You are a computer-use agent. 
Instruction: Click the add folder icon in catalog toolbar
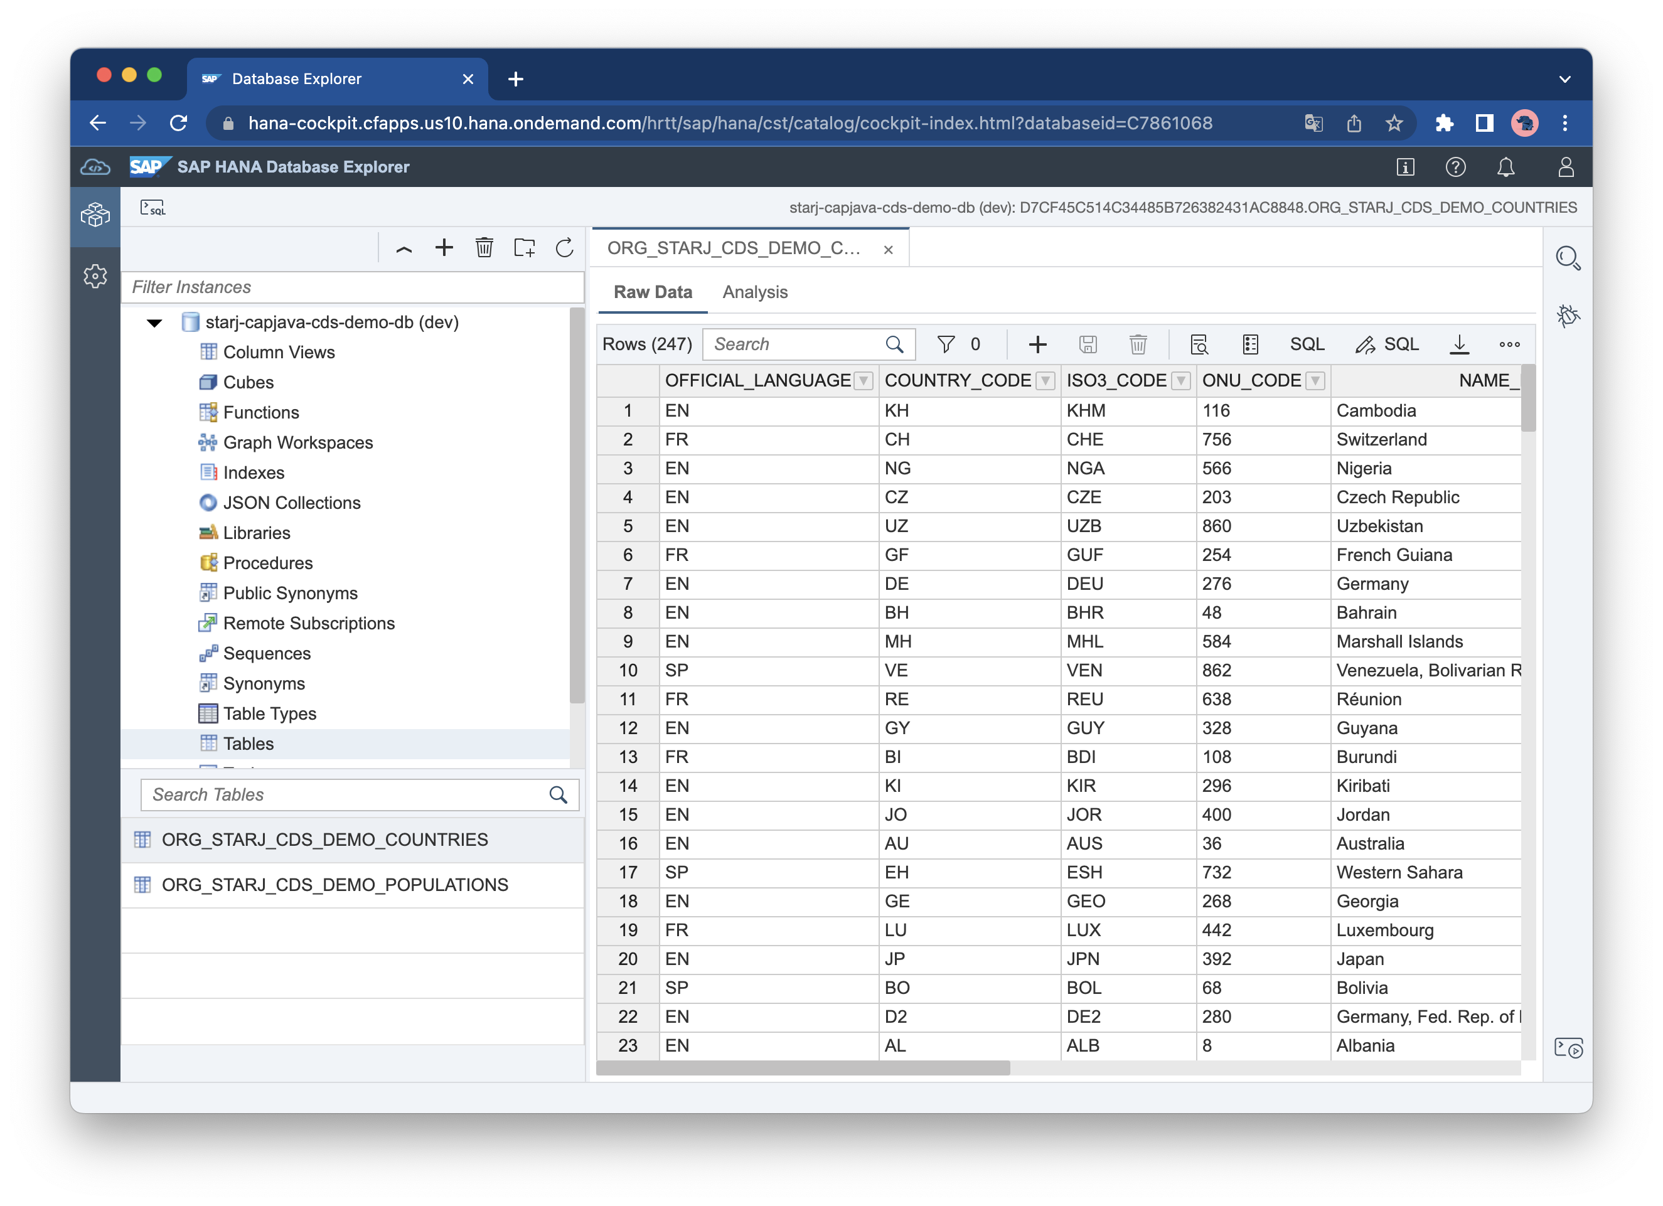coord(524,248)
